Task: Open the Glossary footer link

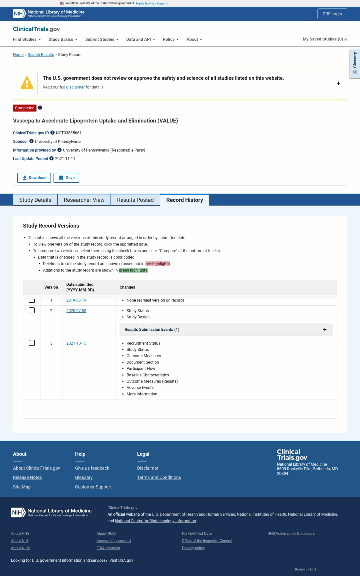Action: pyautogui.click(x=84, y=477)
